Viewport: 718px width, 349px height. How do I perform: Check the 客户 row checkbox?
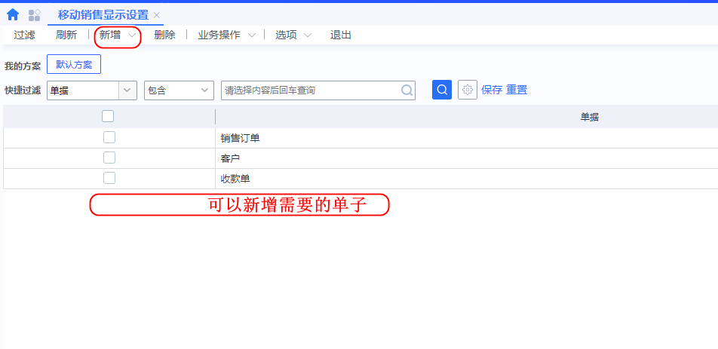click(x=109, y=158)
